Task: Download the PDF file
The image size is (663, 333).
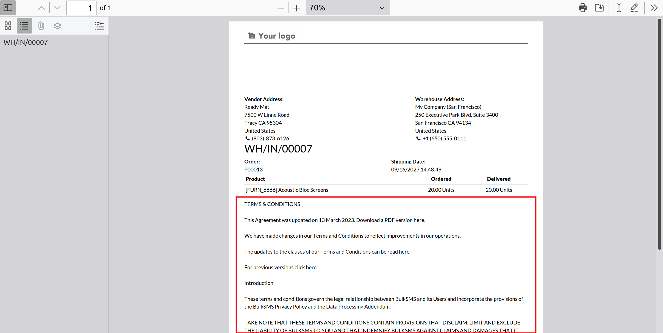Action: (599, 8)
